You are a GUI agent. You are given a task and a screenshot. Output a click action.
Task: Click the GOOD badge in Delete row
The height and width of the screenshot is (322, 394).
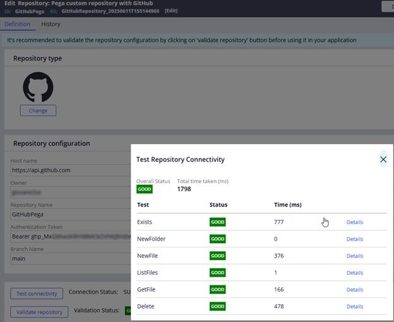218,306
